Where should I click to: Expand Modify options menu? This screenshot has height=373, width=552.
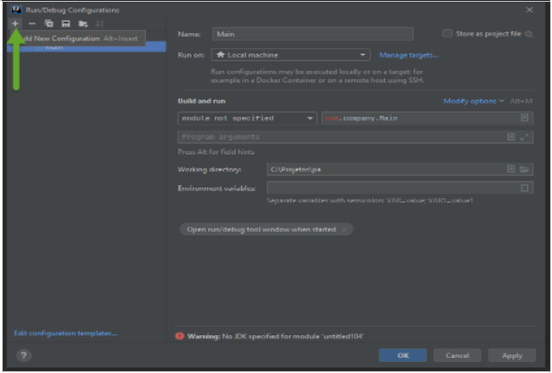point(474,101)
